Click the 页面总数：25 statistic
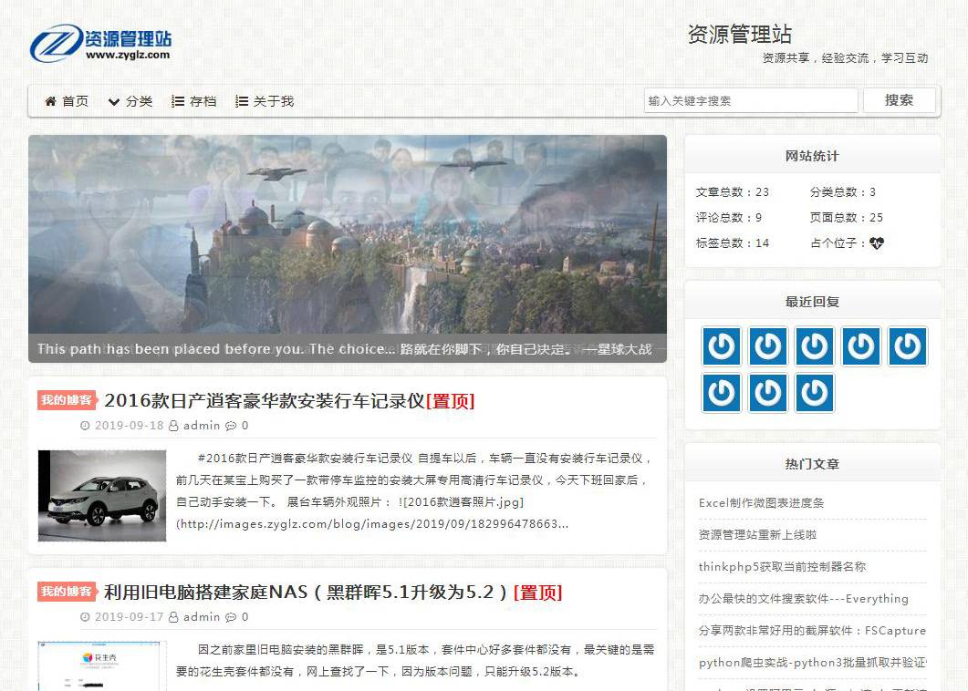Viewport: 968px width, 691px height. point(847,217)
